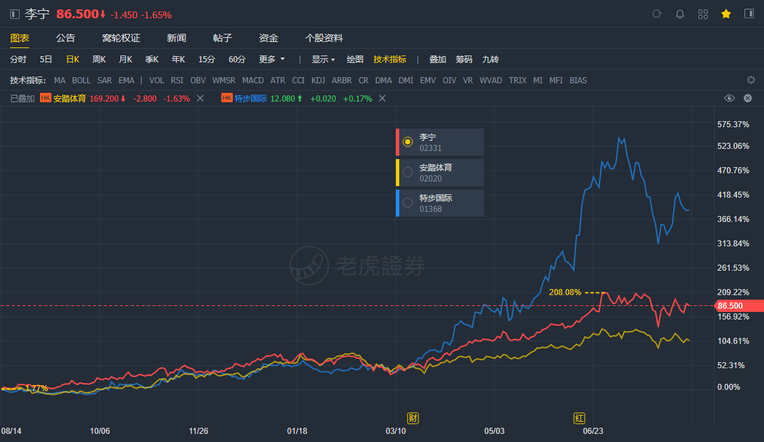Refresh the stock chart data
The height and width of the screenshot is (442, 764).
pyautogui.click(x=657, y=14)
